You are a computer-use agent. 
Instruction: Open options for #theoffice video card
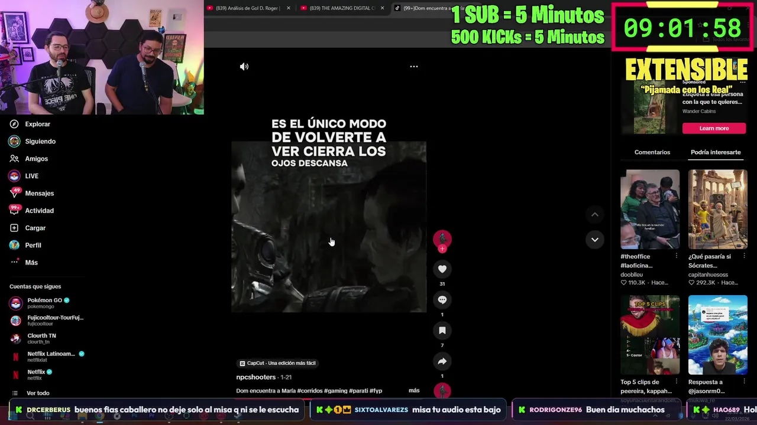pos(677,256)
